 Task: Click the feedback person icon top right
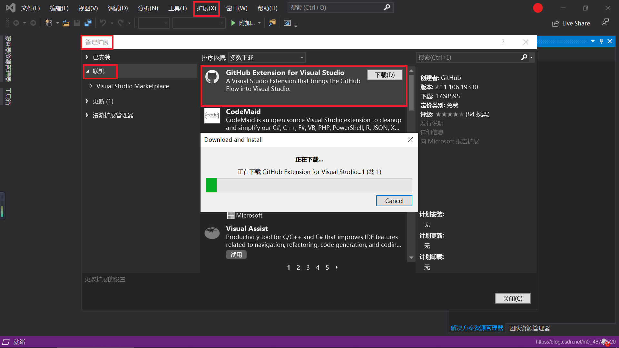coord(605,22)
